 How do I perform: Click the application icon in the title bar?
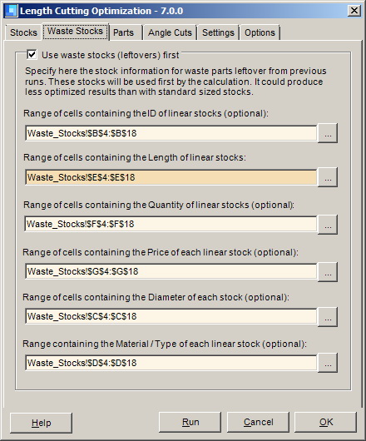click(12, 11)
